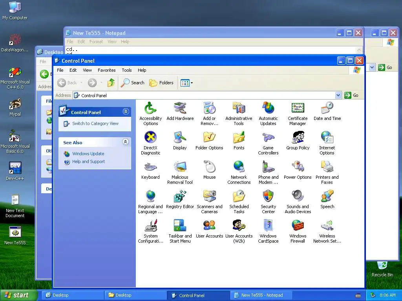Open the Views button dropdown

click(x=192, y=83)
